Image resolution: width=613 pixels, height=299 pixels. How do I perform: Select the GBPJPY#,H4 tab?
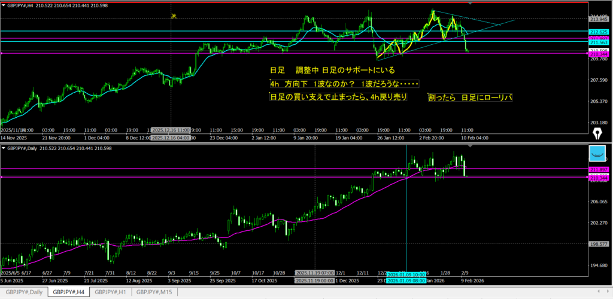(68, 292)
